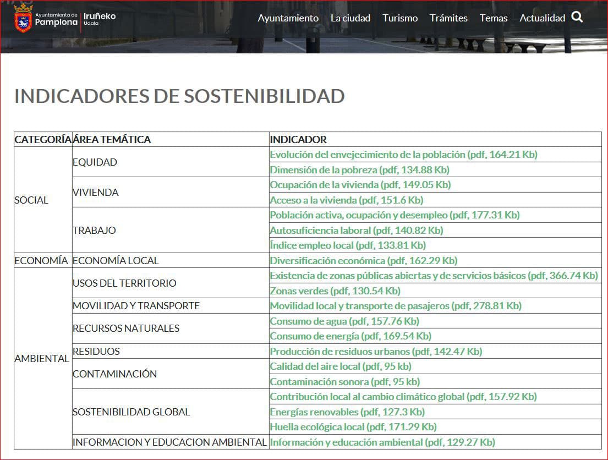Click the INDICADORES DE SOSTENIBILIDAD heading
Screen dimensions: 608x460
pos(179,96)
